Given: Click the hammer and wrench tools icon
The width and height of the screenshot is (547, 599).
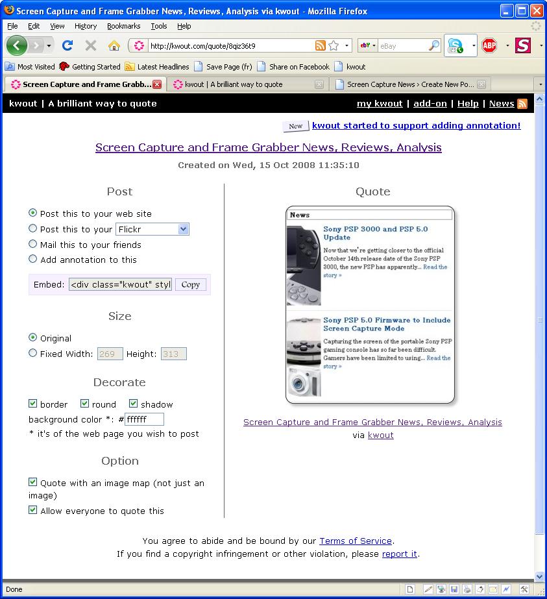Looking at the screenshot, I should [x=524, y=589].
